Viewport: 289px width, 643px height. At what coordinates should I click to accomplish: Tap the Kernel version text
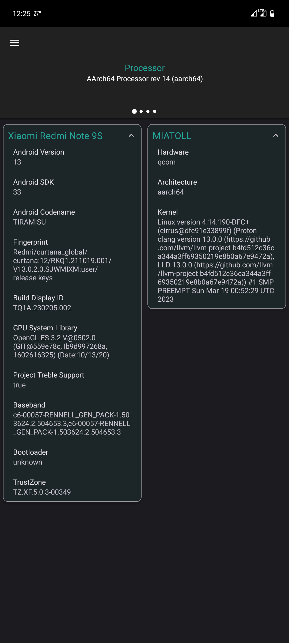(216, 260)
